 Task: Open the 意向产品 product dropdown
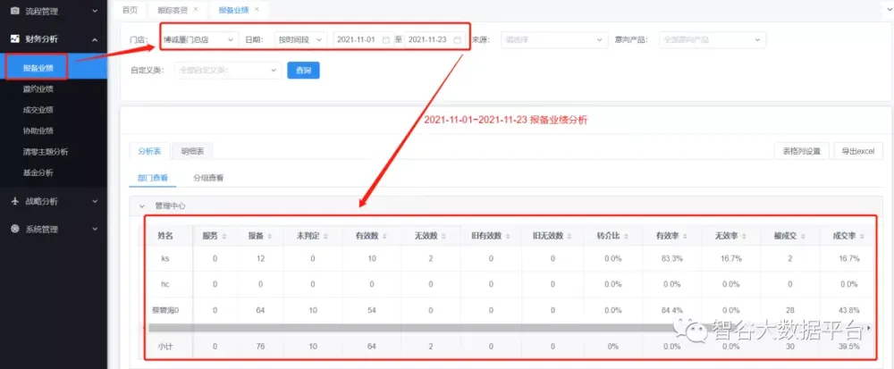[713, 40]
